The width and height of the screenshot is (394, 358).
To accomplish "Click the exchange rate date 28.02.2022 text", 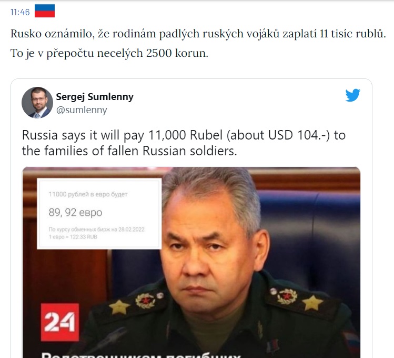I will tap(131, 230).
